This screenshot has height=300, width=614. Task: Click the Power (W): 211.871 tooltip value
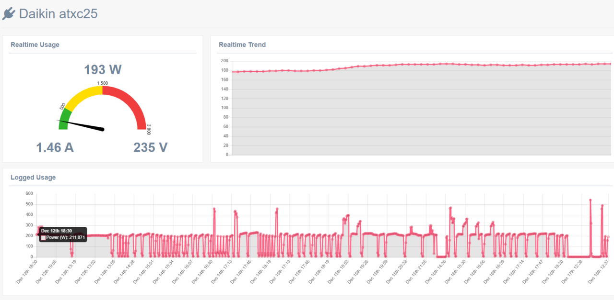[x=66, y=237]
